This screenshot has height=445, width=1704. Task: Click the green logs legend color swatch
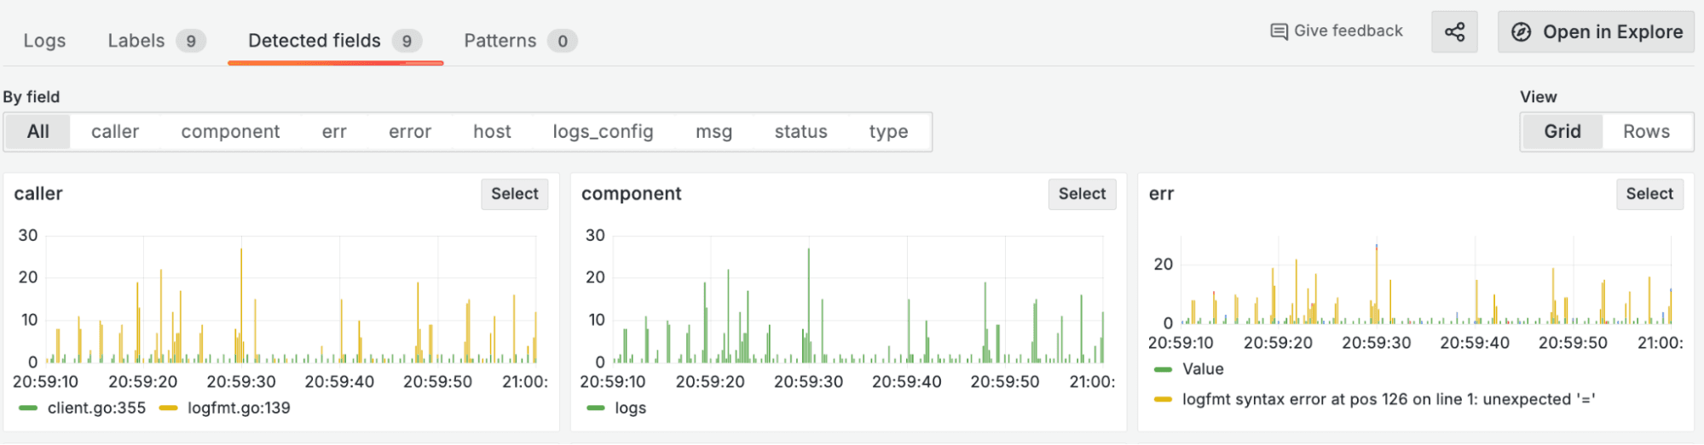click(596, 408)
